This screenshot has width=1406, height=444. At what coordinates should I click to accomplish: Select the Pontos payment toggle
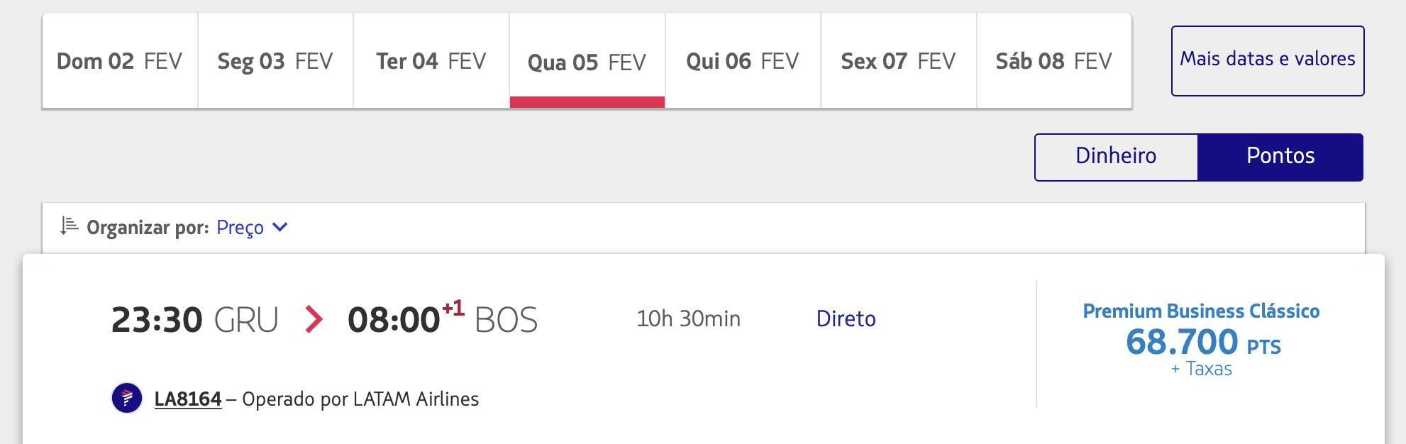coord(1280,157)
